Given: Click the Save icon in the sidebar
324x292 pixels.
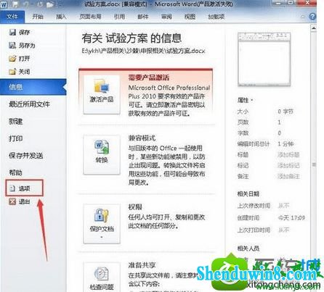Looking at the screenshot, I should point(12,32).
